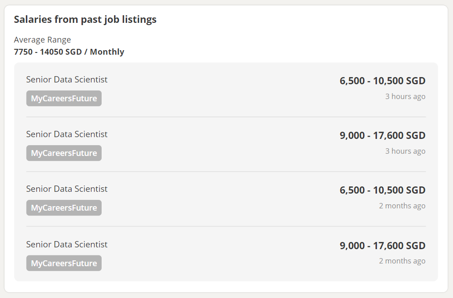Screen dimensions: 453x298
Task: Select the 9,000 - 17,600 SGD salary from 2 months ago
Action: pyautogui.click(x=382, y=246)
